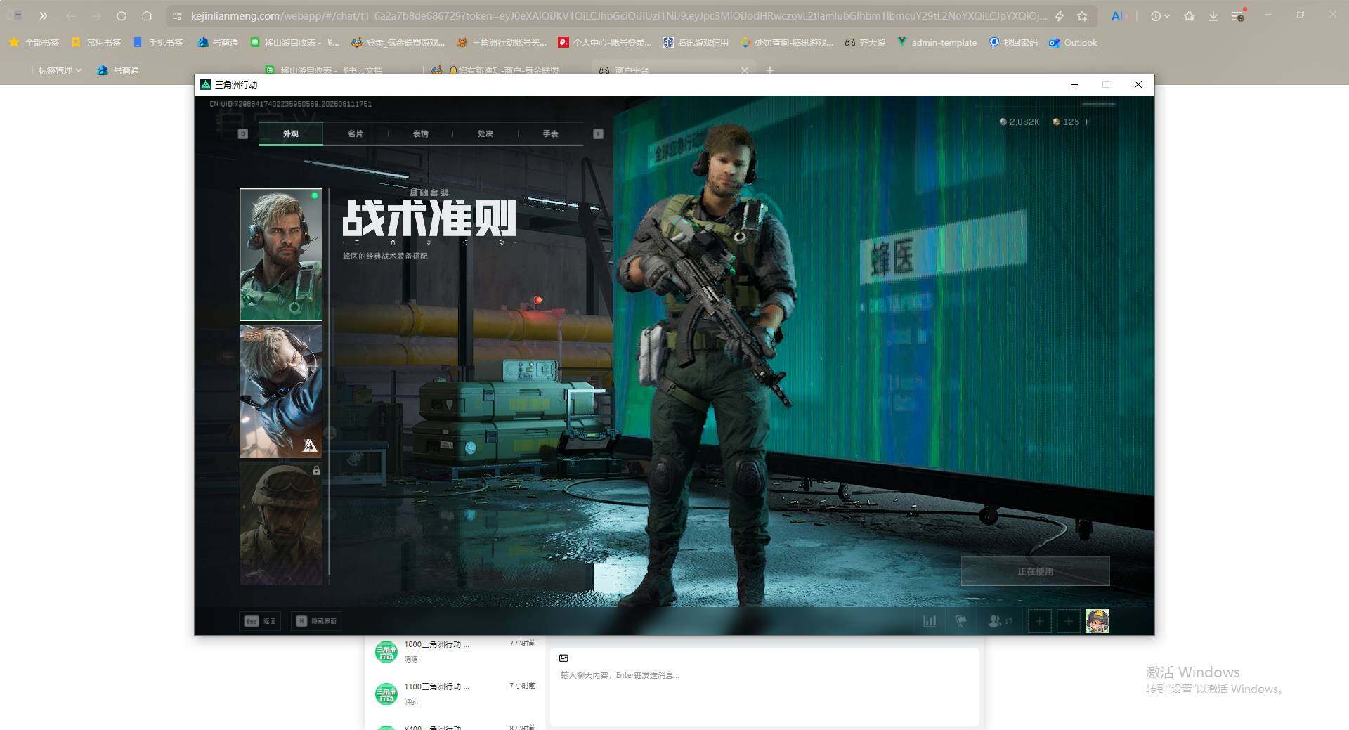Click the flag icon in game footer
The height and width of the screenshot is (730, 1349).
960,621
